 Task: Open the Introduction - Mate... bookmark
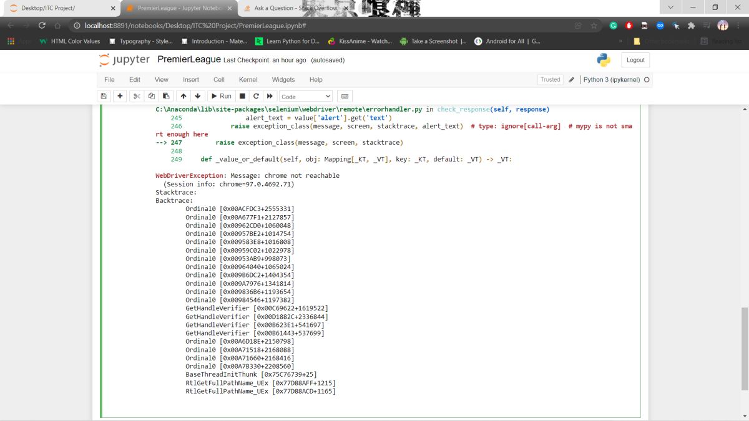(x=214, y=41)
